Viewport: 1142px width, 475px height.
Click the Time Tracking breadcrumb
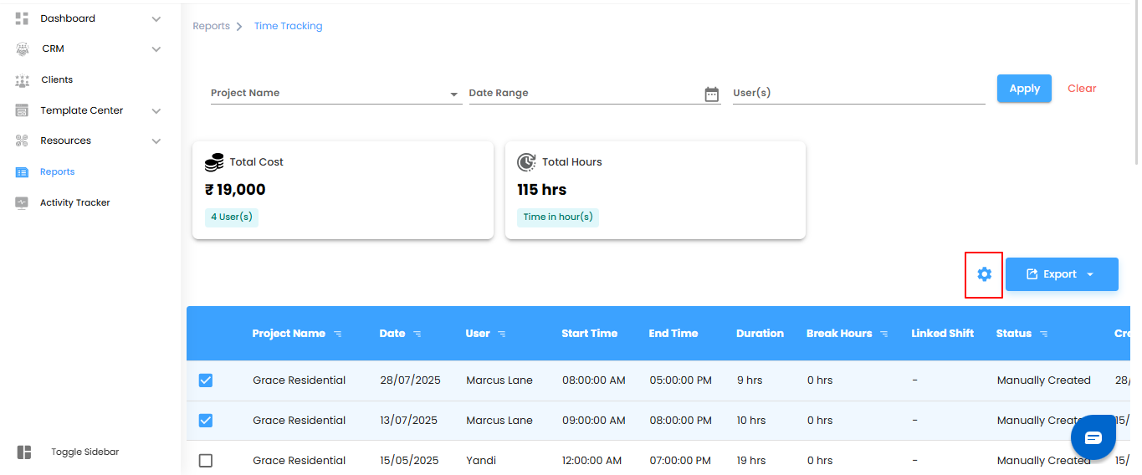pyautogui.click(x=288, y=26)
